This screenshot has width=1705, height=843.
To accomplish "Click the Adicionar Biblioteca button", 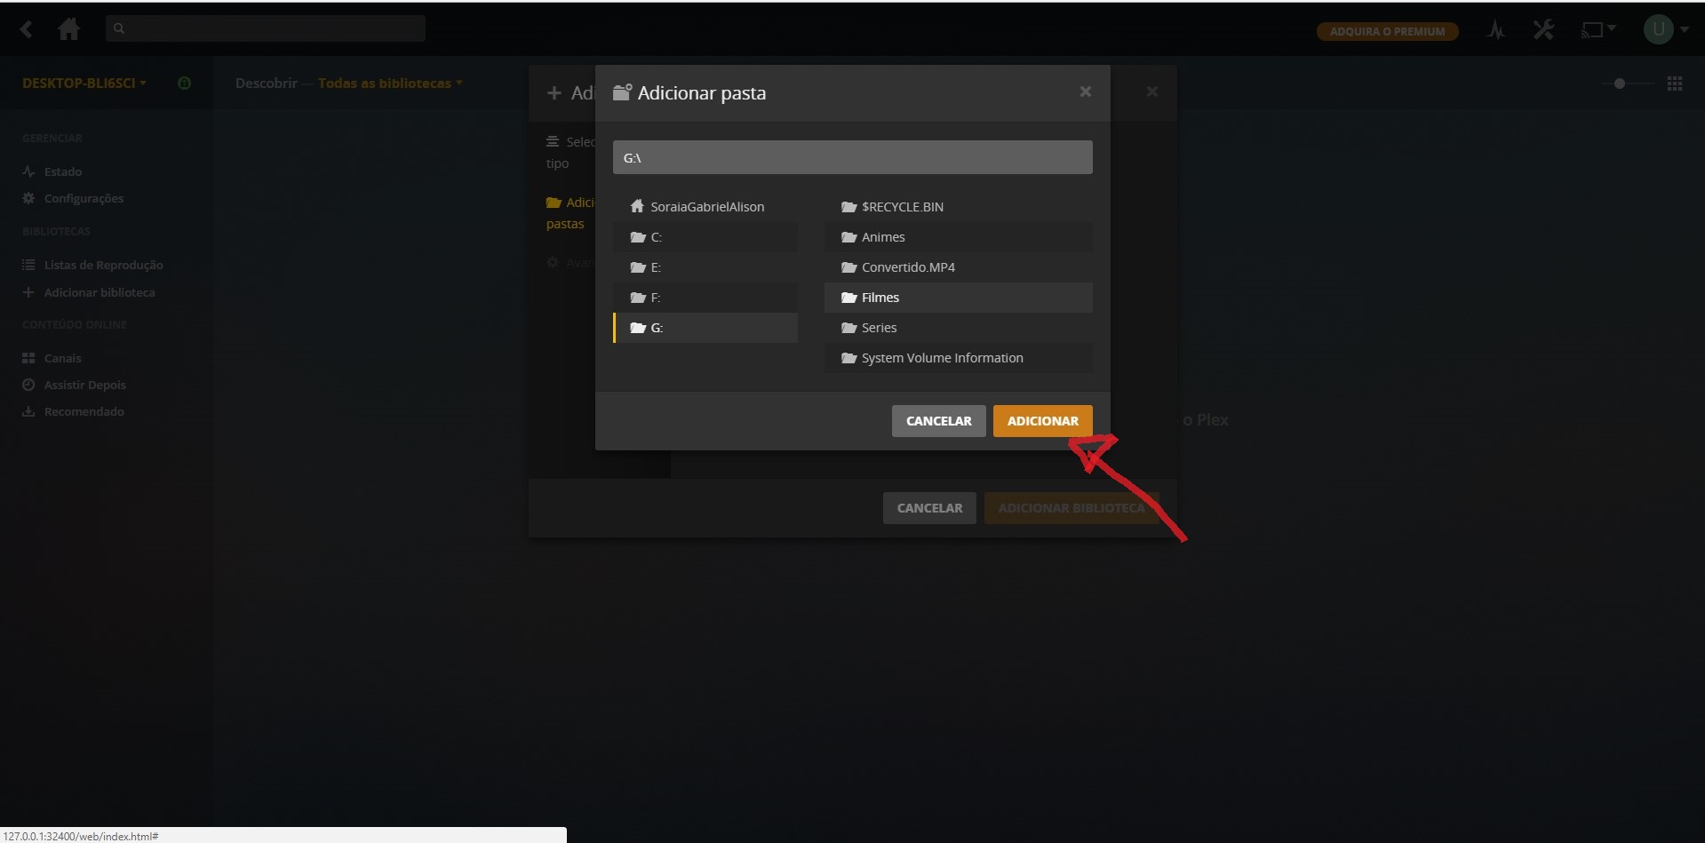I will [1072, 508].
